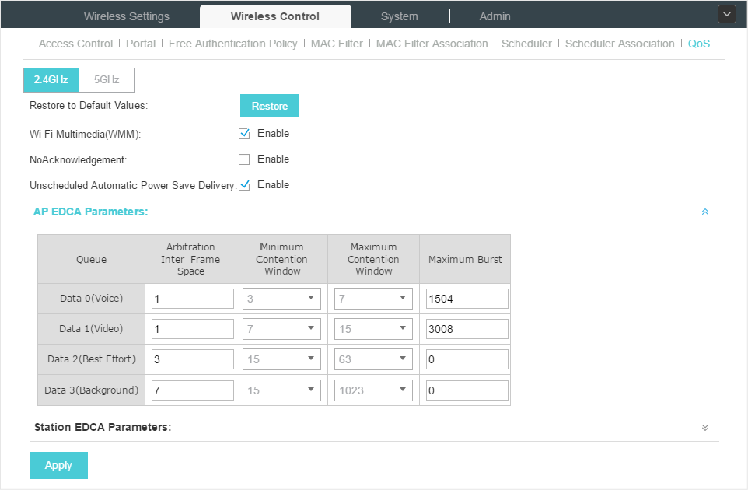Open Minimum Contention Window dropdown for Video
The image size is (748, 490).
(281, 329)
